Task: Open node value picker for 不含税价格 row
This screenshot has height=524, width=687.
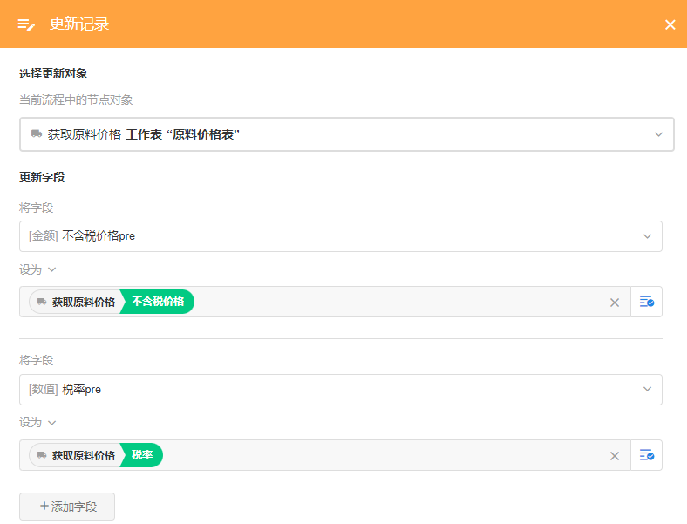Action: pos(646,302)
